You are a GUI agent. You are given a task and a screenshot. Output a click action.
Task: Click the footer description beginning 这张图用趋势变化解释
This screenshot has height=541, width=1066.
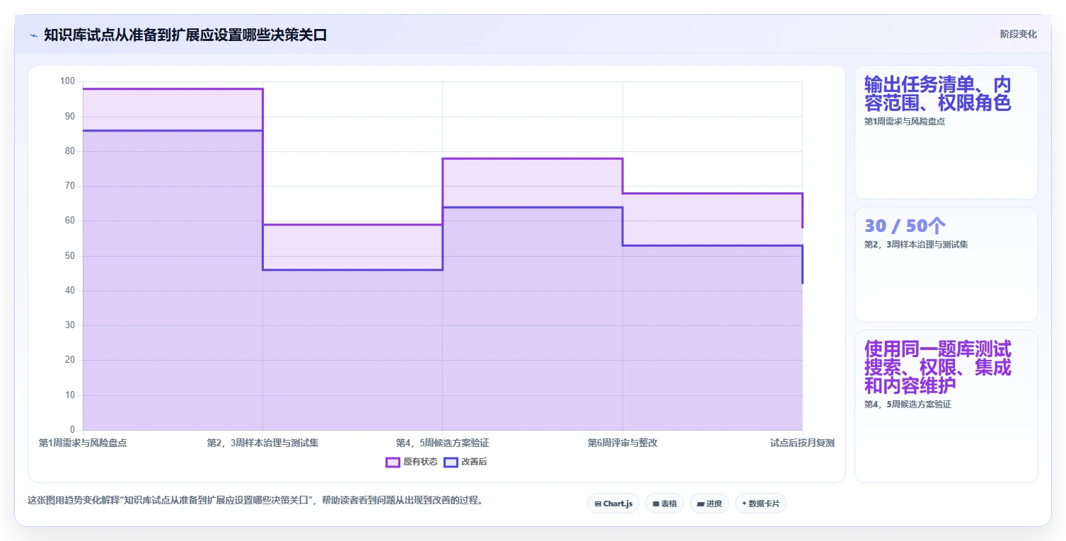[x=255, y=500]
